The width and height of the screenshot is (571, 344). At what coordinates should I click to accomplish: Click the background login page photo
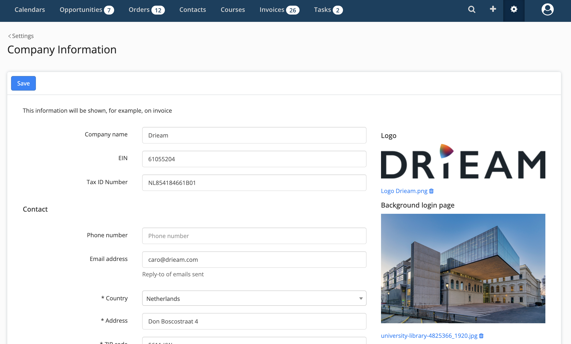tap(463, 269)
